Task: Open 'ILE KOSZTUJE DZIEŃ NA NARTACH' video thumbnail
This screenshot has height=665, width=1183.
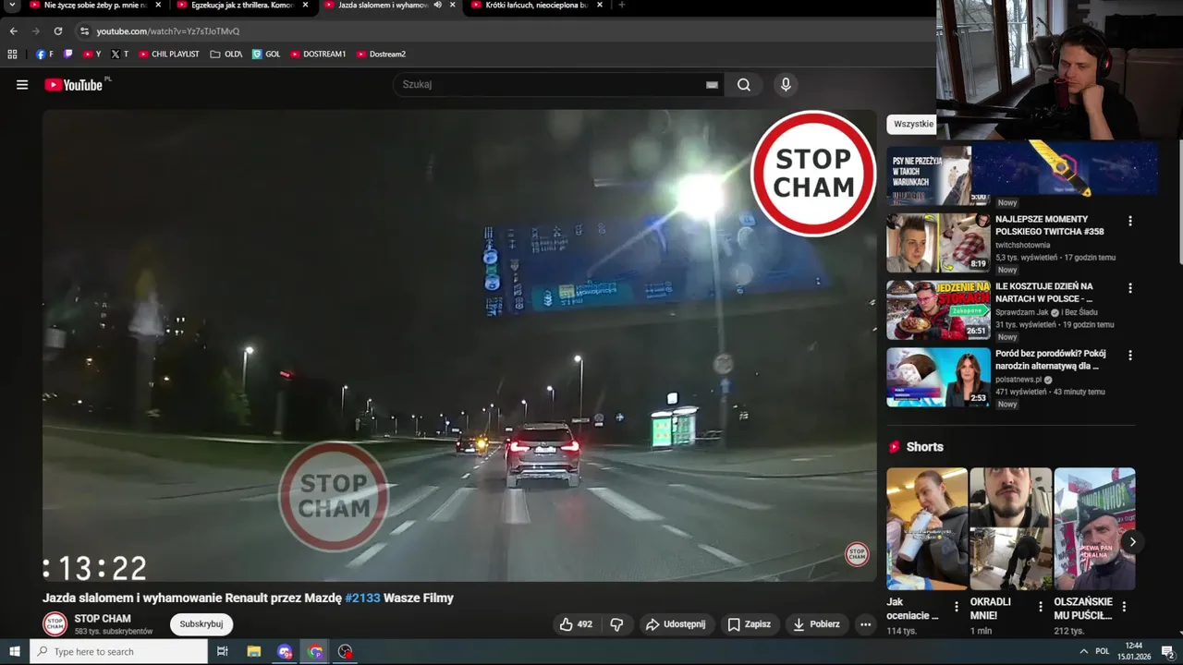Action: point(938,310)
